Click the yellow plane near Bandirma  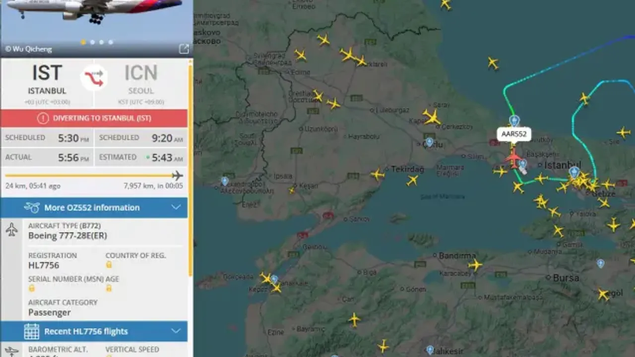tap(475, 265)
